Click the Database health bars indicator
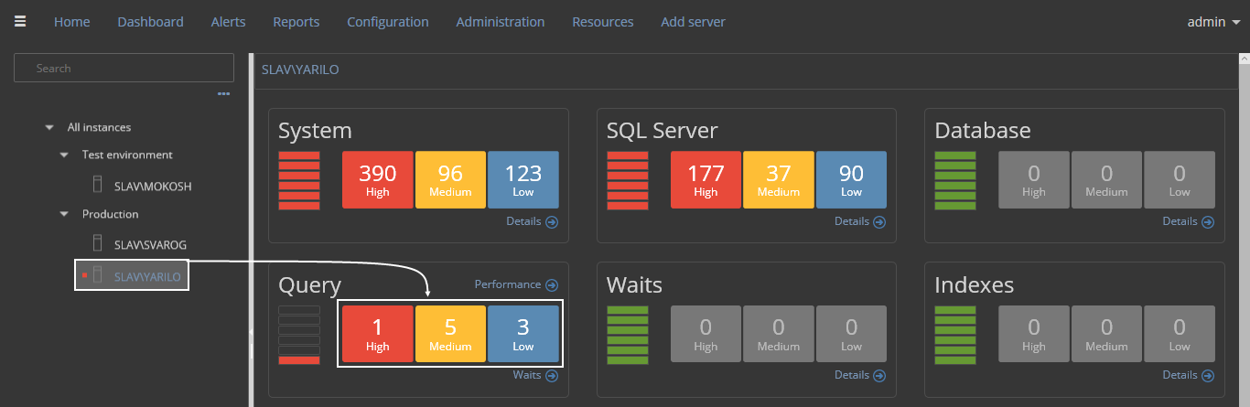The width and height of the screenshot is (1250, 407). tap(955, 180)
